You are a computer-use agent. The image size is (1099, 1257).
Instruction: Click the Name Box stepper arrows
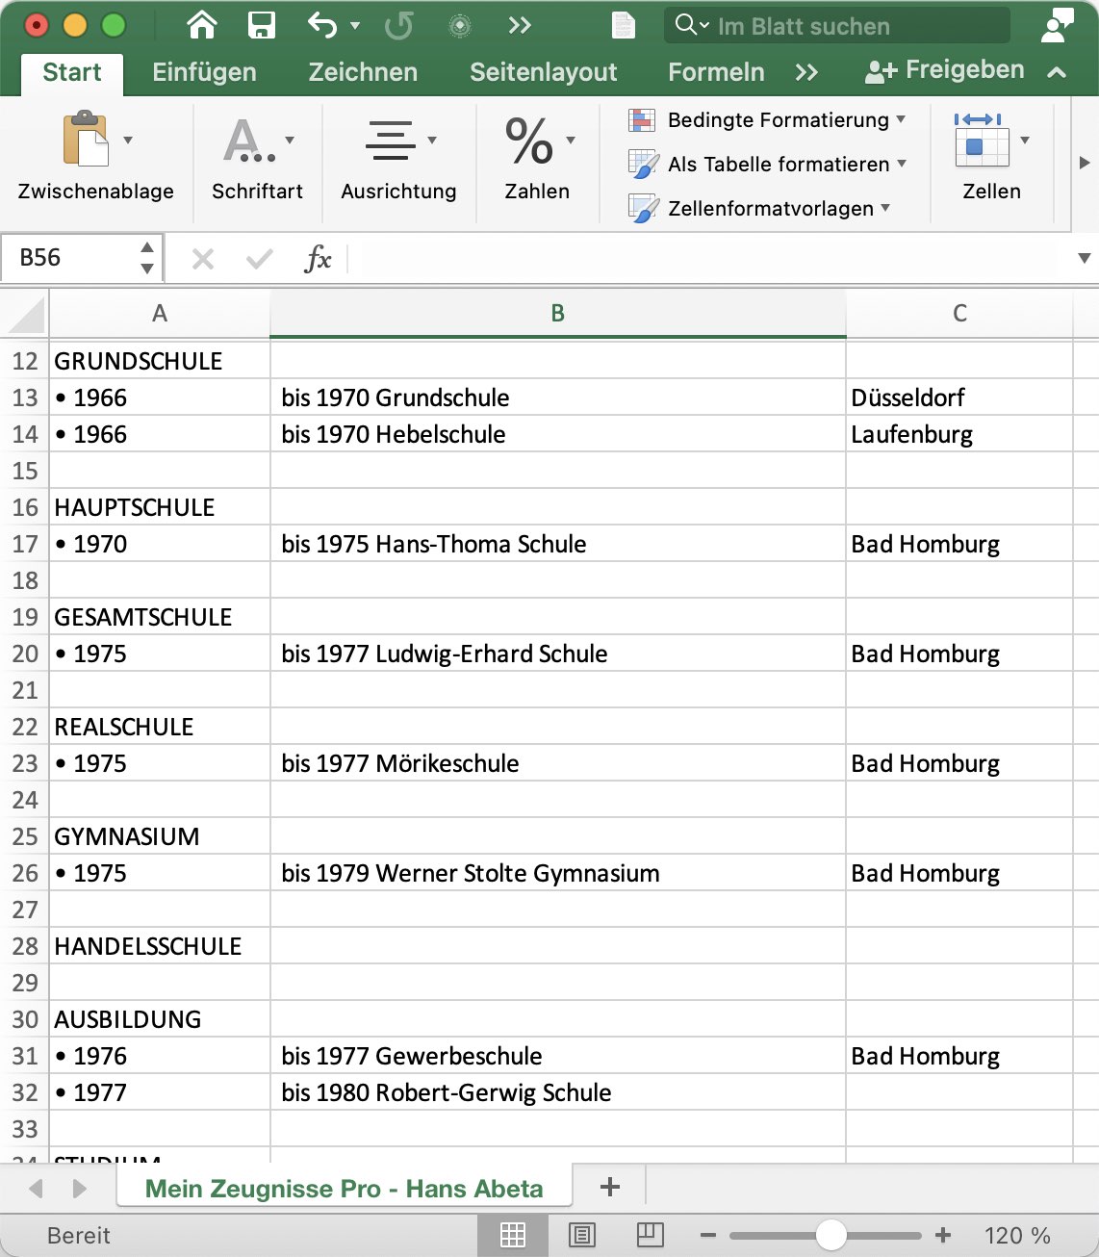coord(147,258)
